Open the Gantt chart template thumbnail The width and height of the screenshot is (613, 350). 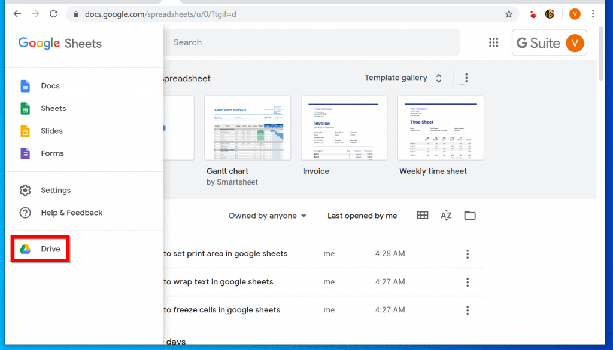click(x=247, y=128)
